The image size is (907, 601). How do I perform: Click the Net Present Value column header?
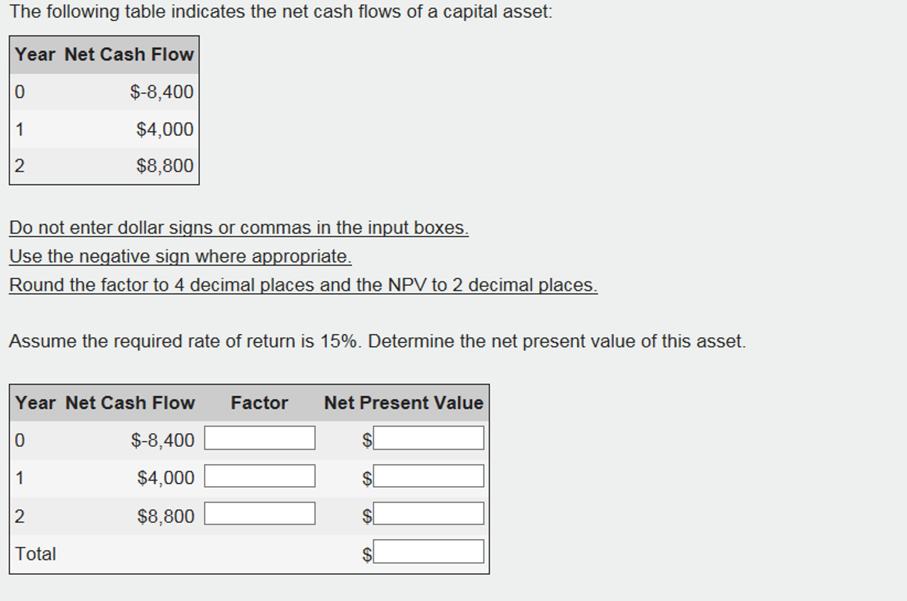403,402
